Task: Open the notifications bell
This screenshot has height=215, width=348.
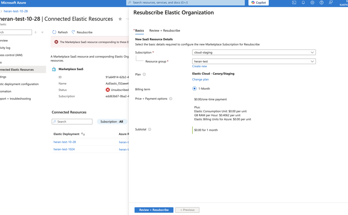Action: click(303, 3)
